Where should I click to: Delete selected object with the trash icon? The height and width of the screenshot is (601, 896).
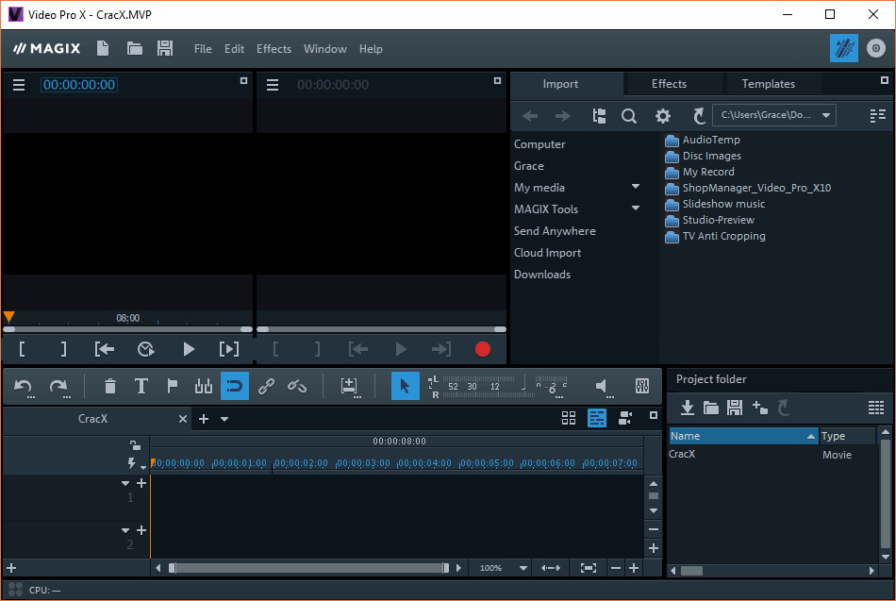click(x=110, y=387)
